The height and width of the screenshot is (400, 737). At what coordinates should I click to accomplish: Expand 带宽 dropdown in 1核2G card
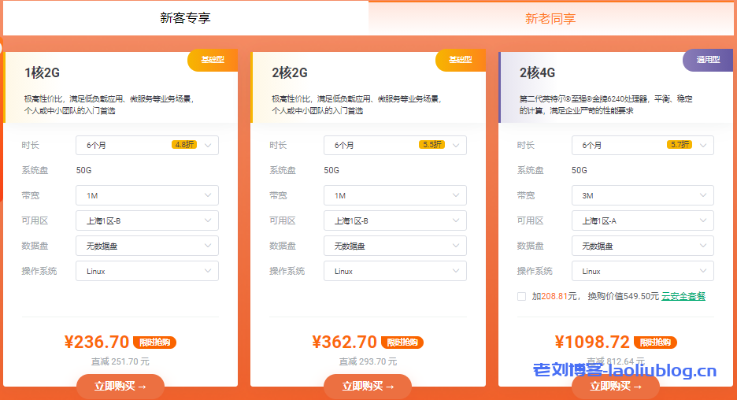tap(146, 195)
